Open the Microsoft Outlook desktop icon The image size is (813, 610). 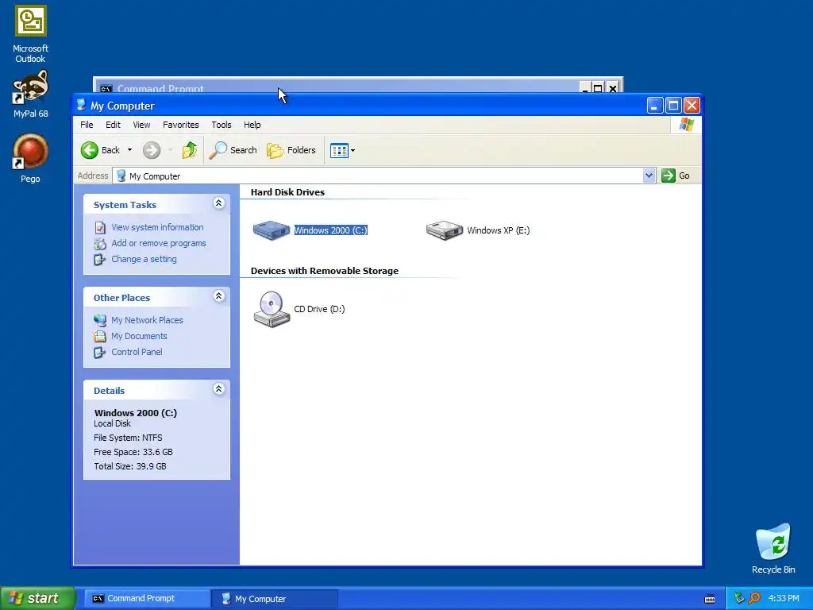pos(31,21)
